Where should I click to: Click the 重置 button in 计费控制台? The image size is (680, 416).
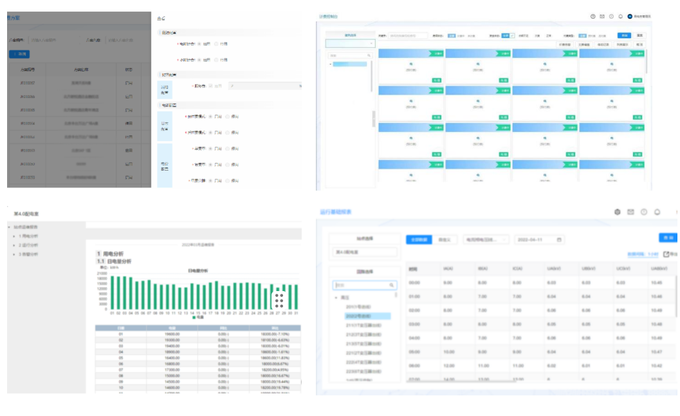tap(639, 35)
